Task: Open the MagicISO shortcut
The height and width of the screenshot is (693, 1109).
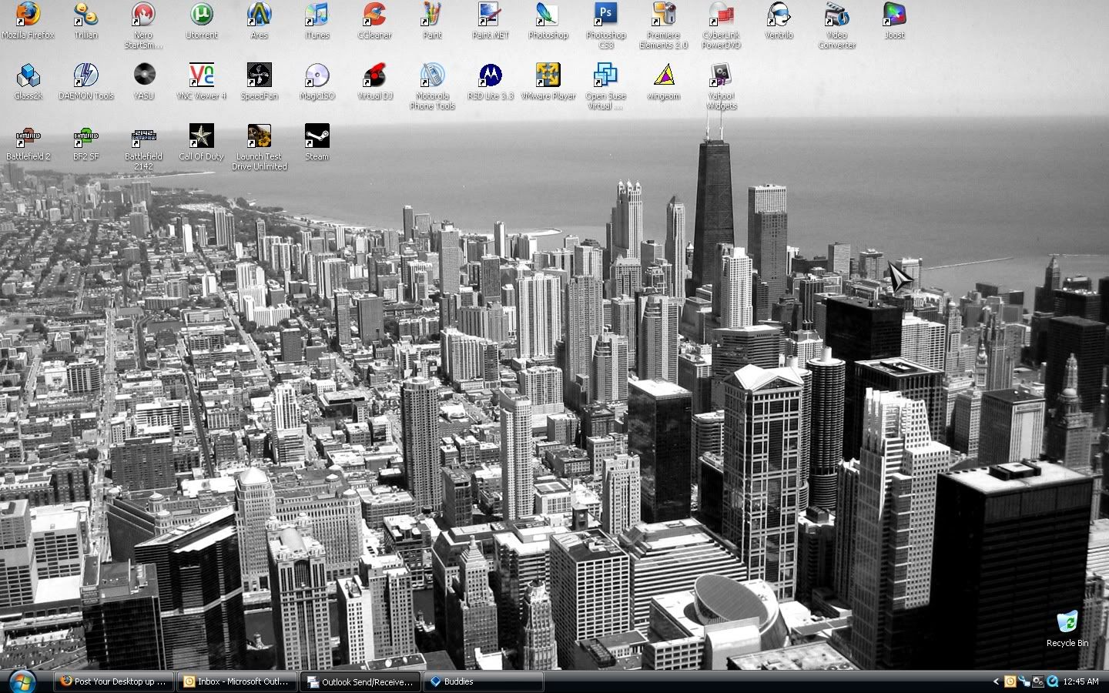Action: pos(317,82)
